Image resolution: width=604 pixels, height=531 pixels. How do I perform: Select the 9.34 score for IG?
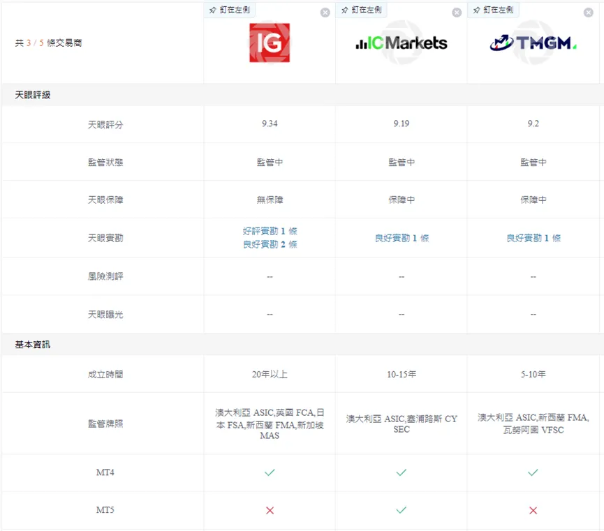pyautogui.click(x=270, y=124)
